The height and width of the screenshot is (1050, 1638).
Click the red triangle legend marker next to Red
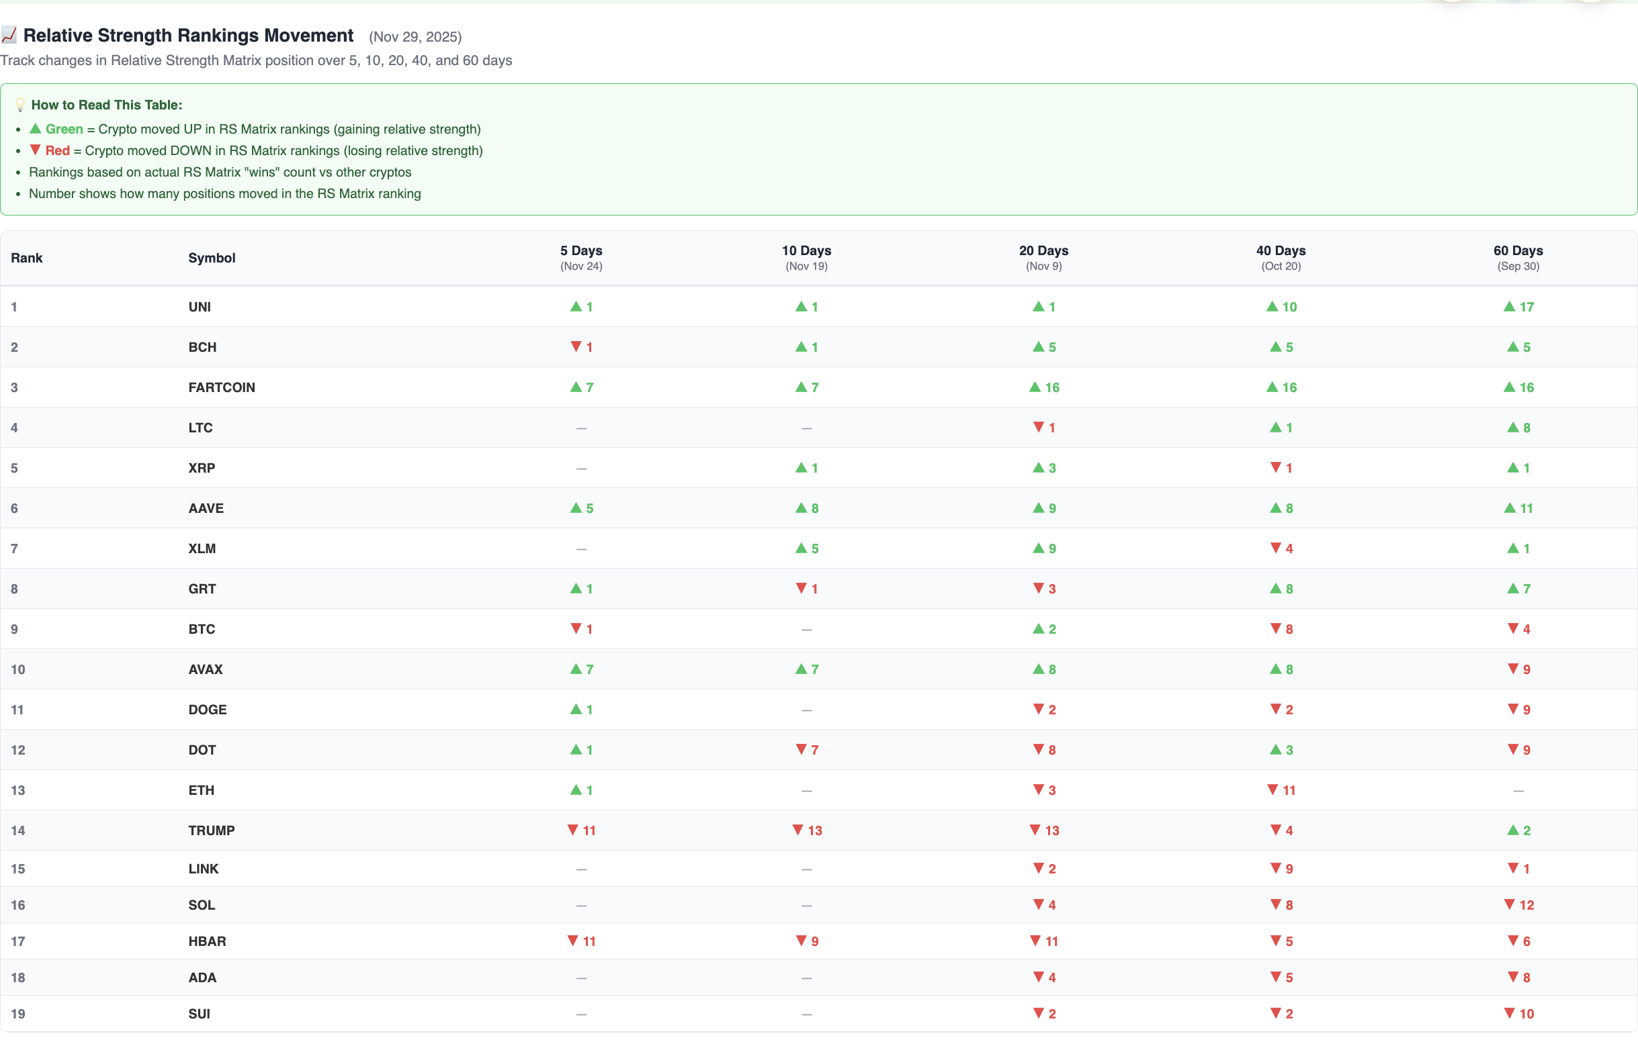(35, 150)
